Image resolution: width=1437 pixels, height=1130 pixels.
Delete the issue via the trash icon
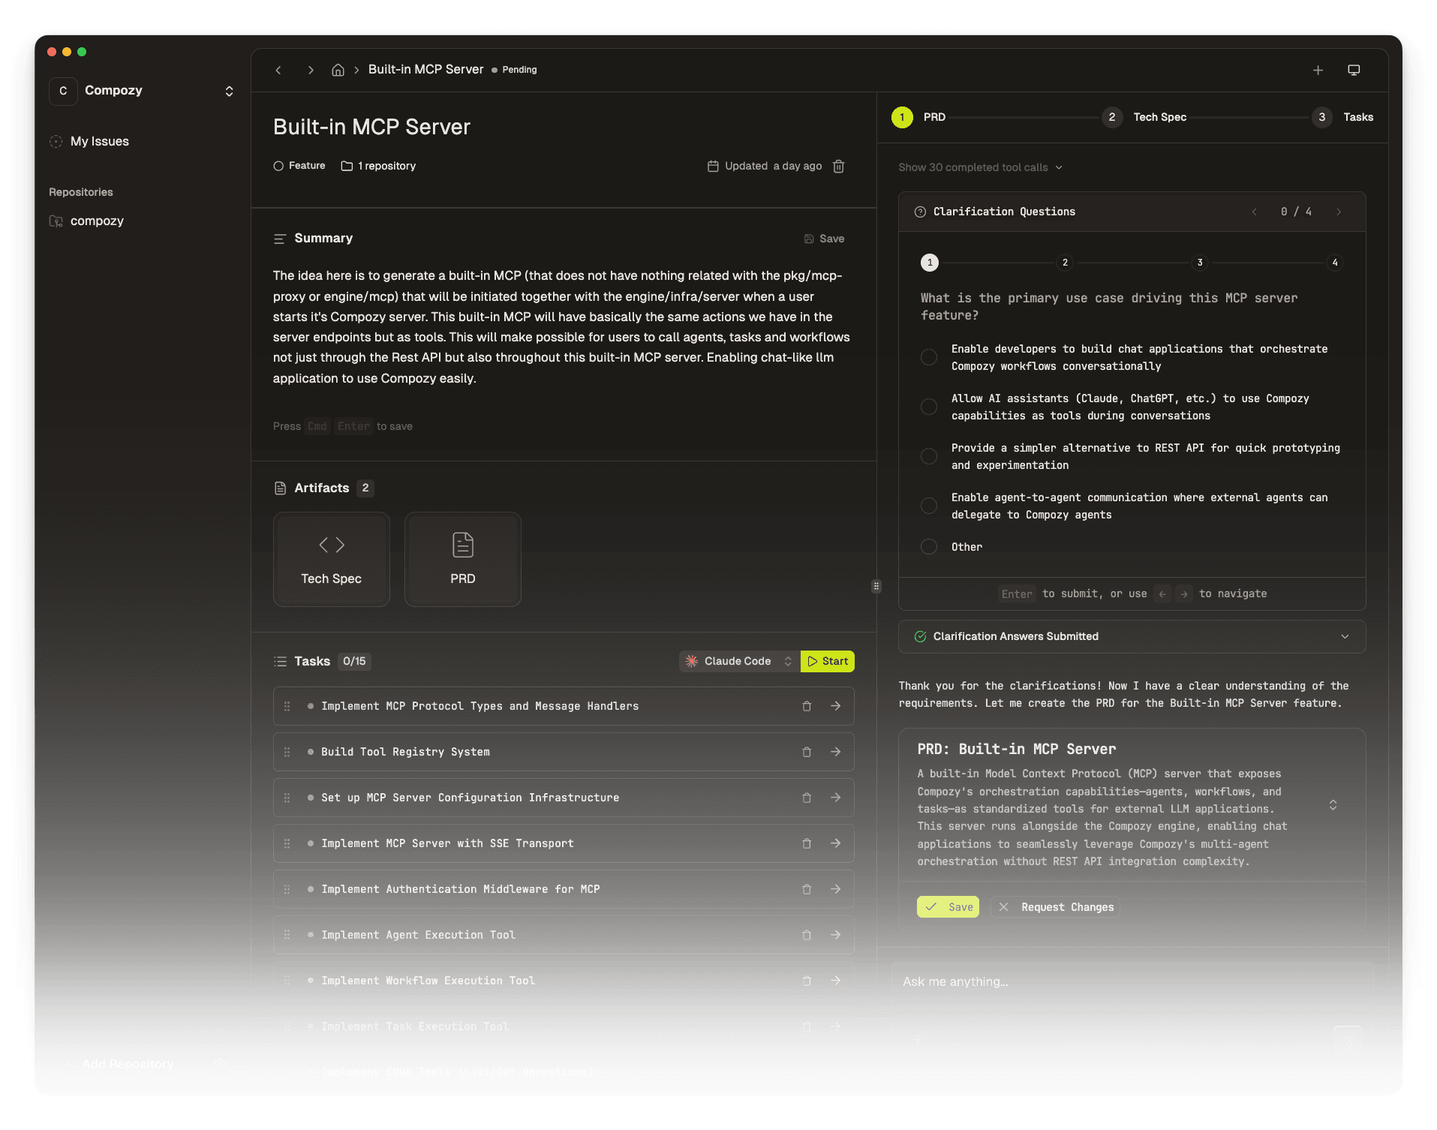(838, 166)
